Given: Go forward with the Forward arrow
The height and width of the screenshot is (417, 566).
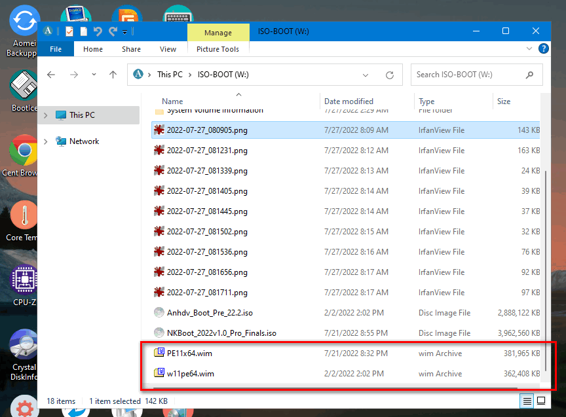Looking at the screenshot, I should (x=74, y=75).
